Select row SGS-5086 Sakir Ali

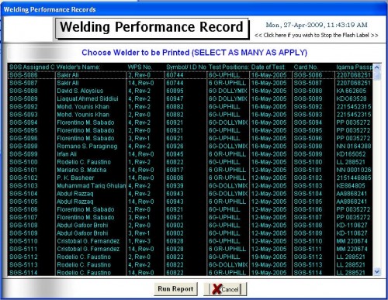pyautogui.click(x=190, y=75)
